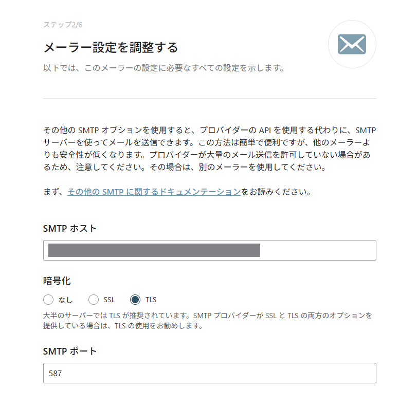Click the TLS recommendation help text

coord(207,321)
